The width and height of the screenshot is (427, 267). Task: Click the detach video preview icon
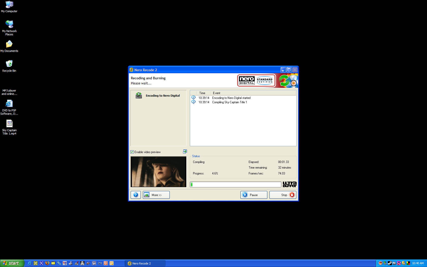(x=185, y=152)
